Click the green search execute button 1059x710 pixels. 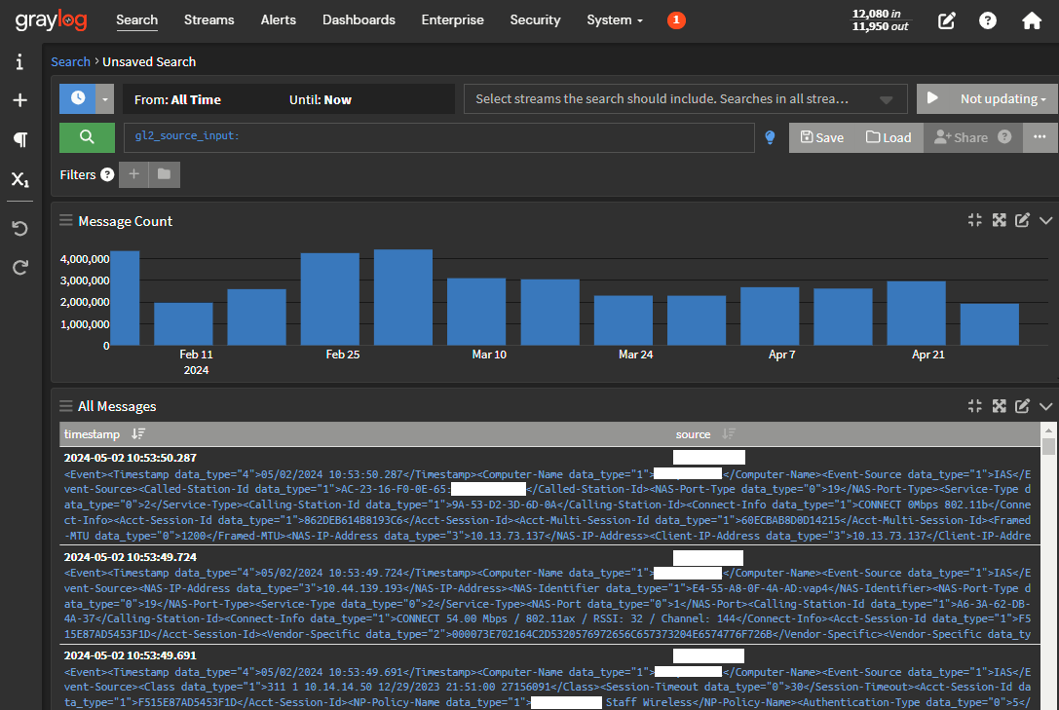click(x=87, y=137)
